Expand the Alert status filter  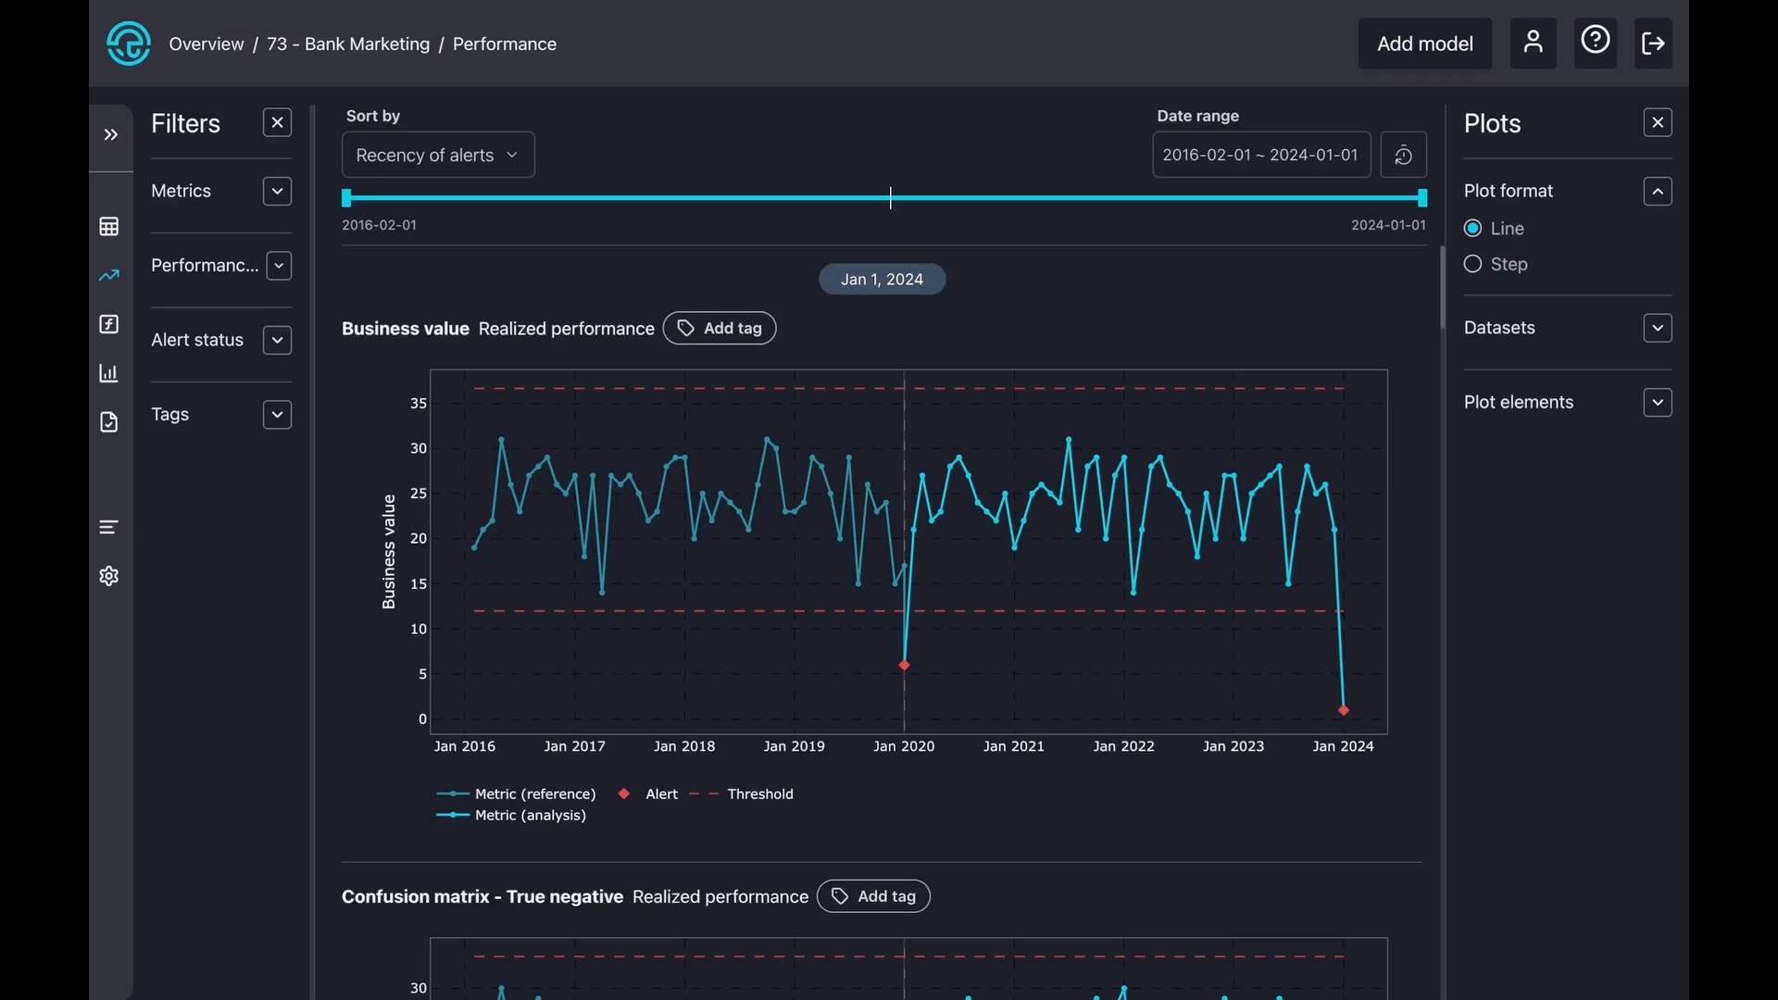[277, 341]
